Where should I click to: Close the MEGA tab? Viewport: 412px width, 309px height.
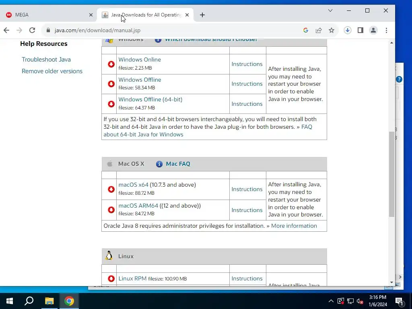click(91, 15)
